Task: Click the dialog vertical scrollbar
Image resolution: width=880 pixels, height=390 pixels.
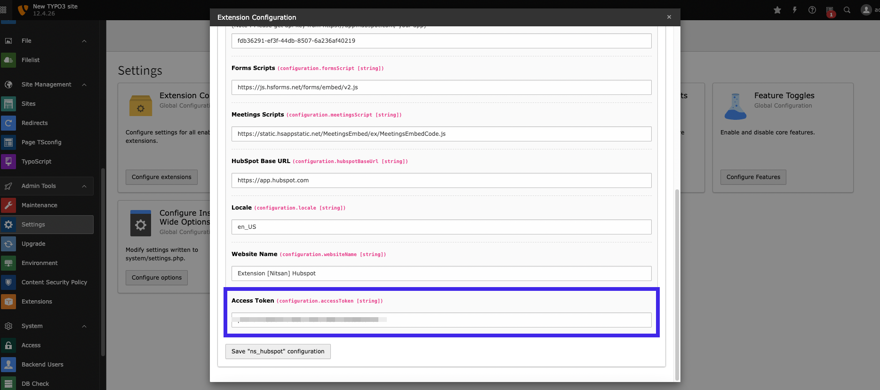Action: pos(677,284)
